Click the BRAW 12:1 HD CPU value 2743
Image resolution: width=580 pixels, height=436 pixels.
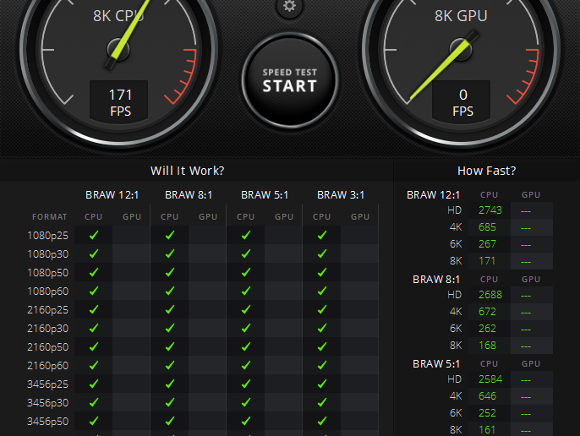[x=490, y=210]
